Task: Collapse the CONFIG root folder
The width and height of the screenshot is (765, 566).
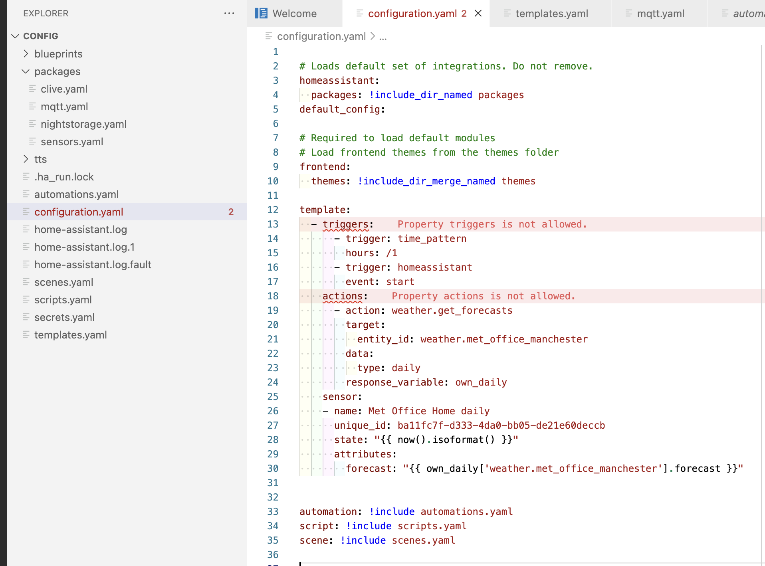Action: 16,36
